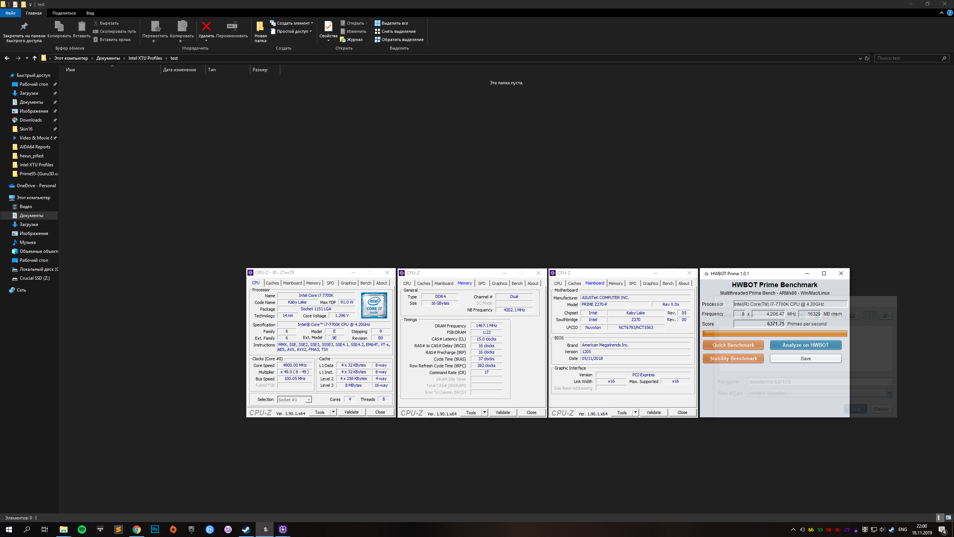The image size is (954, 537).
Task: Click Analyze on HWBOT button
Action: point(805,345)
